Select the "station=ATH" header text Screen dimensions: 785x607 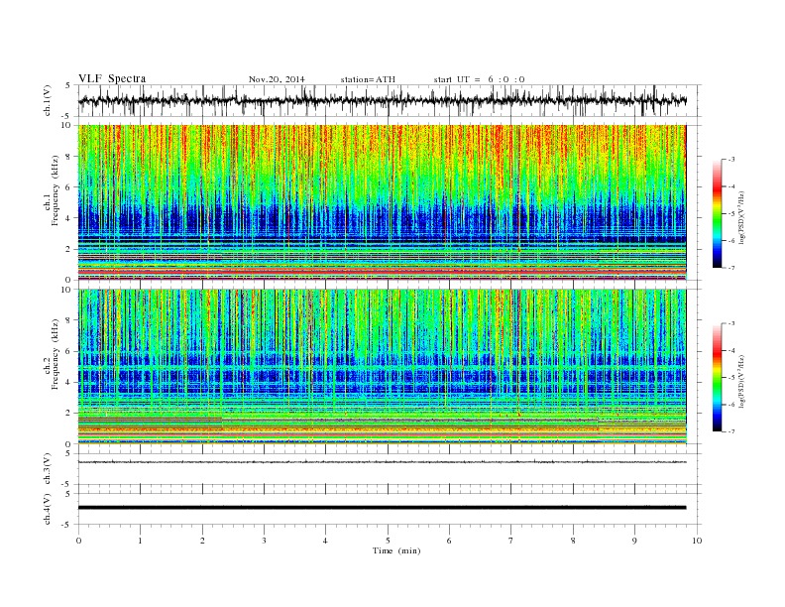pos(368,79)
